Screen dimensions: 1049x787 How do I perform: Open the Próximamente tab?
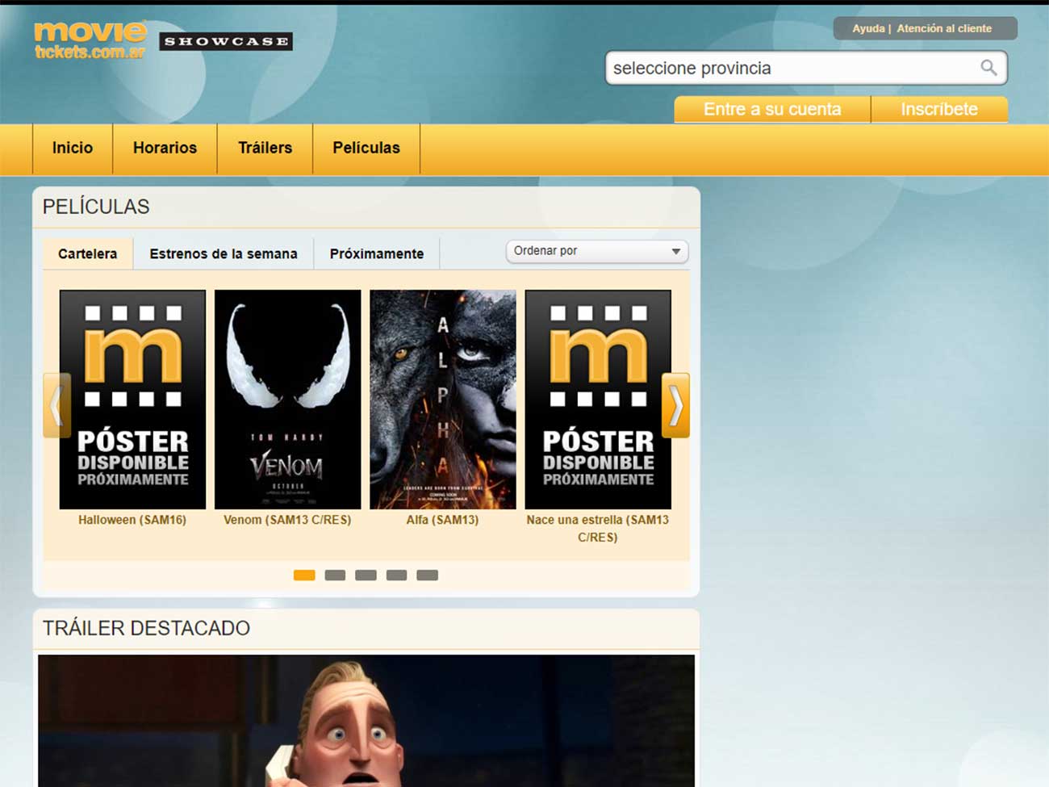pos(377,253)
